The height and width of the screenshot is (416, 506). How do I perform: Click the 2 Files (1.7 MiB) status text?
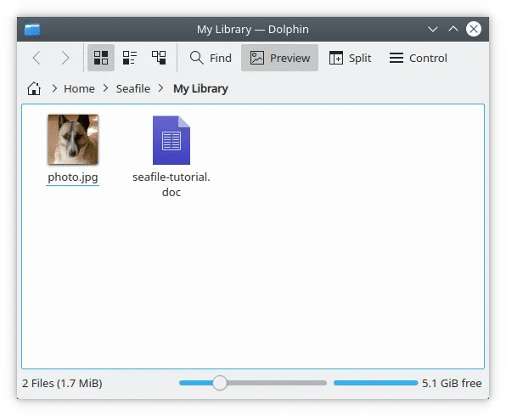(62, 383)
